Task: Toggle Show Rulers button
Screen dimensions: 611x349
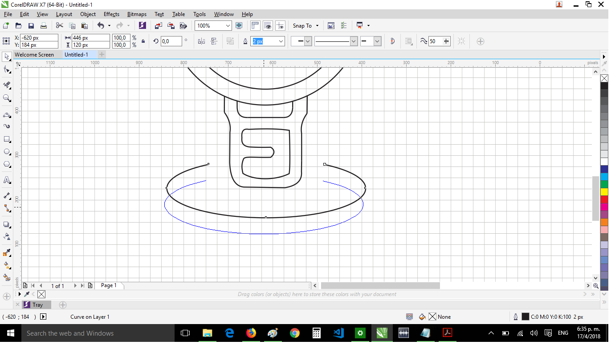Action: pyautogui.click(x=256, y=26)
